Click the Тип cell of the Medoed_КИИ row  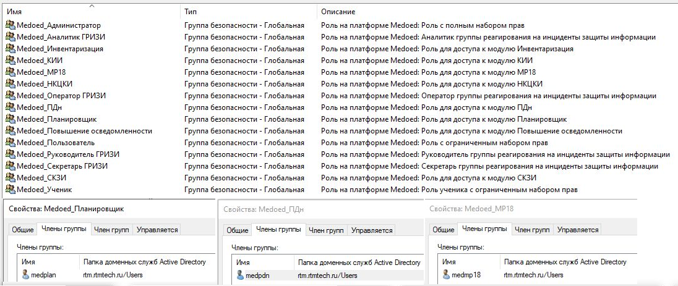click(244, 61)
